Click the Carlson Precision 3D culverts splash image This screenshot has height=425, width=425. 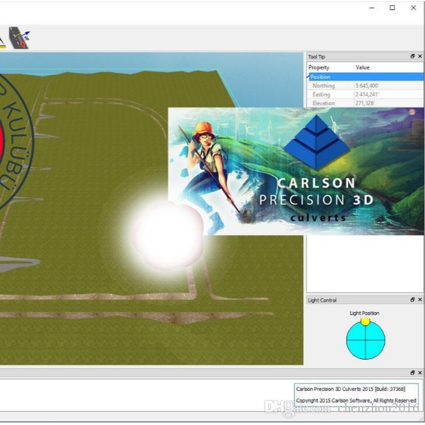tap(296, 171)
